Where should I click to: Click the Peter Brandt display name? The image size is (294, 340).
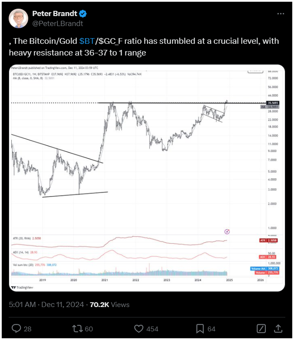[55, 13]
